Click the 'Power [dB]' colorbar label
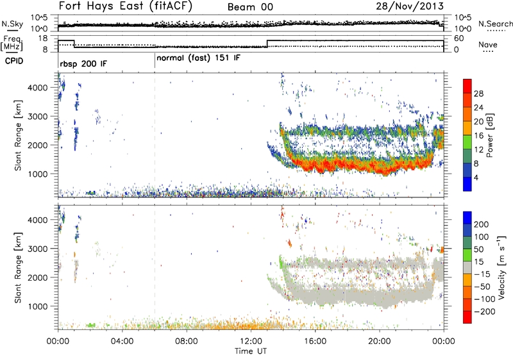 coord(489,135)
